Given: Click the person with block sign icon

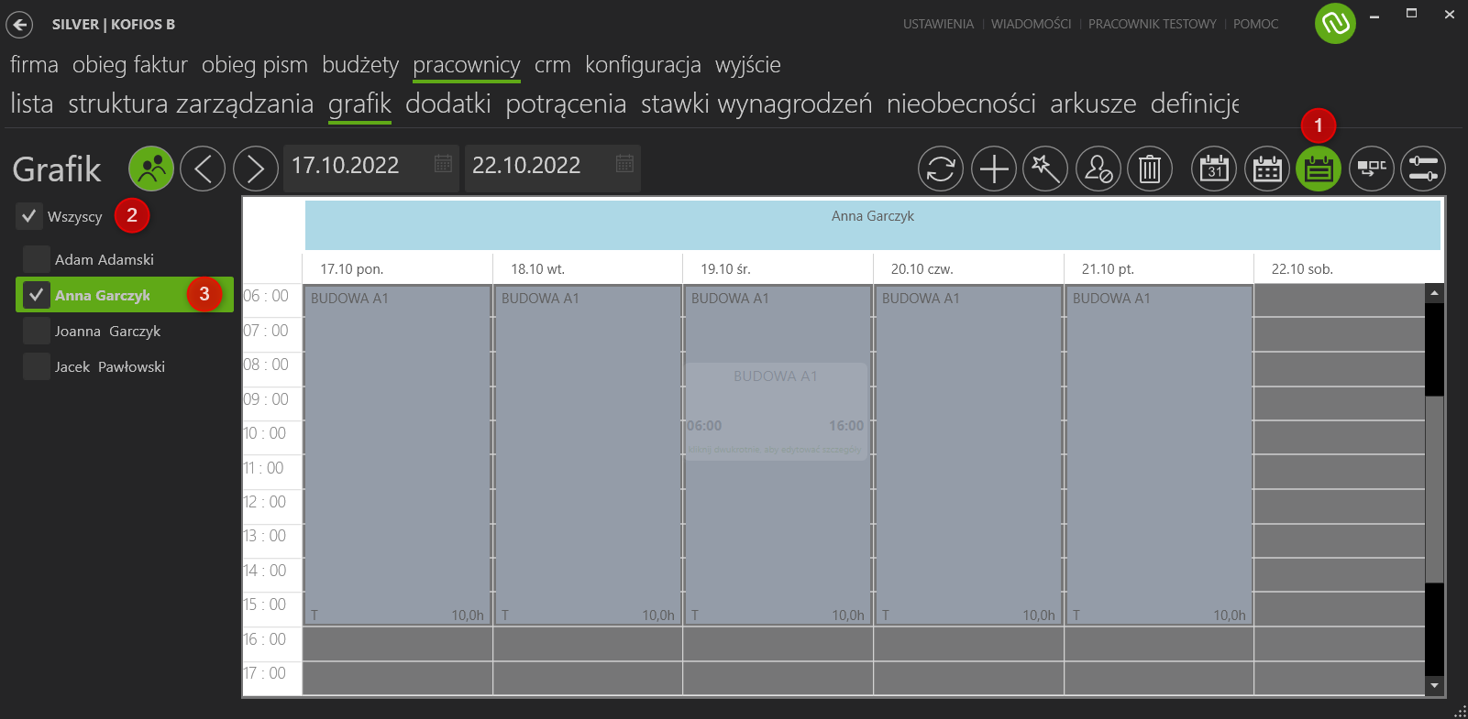Looking at the screenshot, I should click(x=1098, y=169).
